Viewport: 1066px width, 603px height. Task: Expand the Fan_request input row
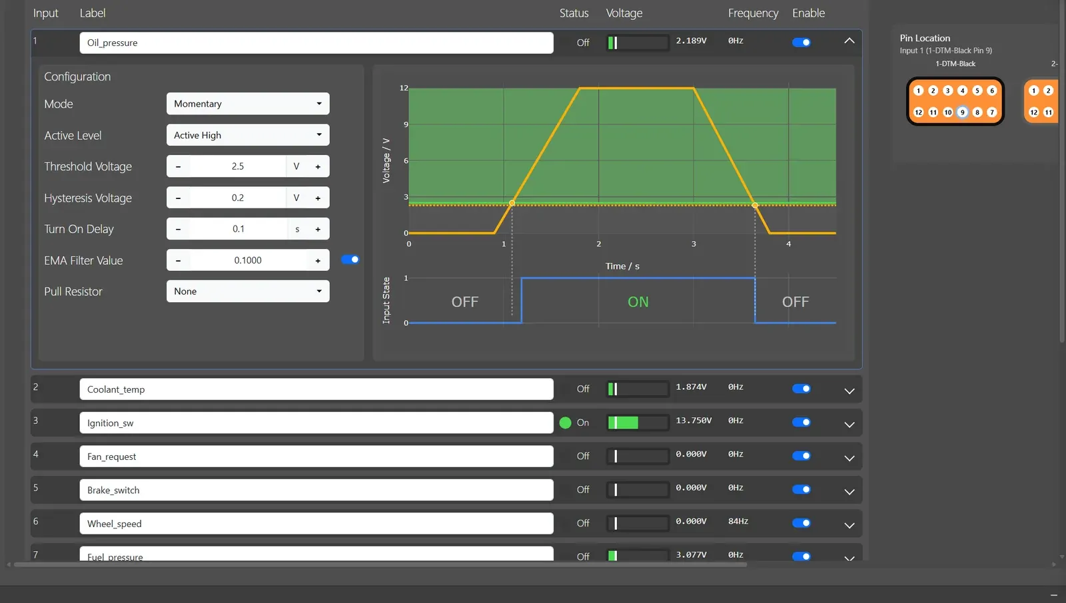click(849, 459)
